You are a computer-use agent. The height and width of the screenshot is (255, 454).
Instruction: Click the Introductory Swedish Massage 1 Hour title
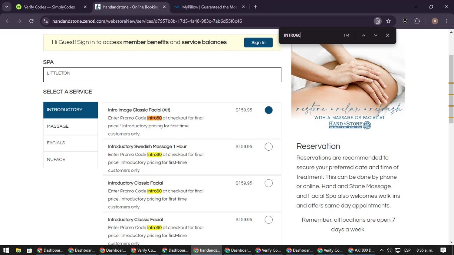(147, 147)
